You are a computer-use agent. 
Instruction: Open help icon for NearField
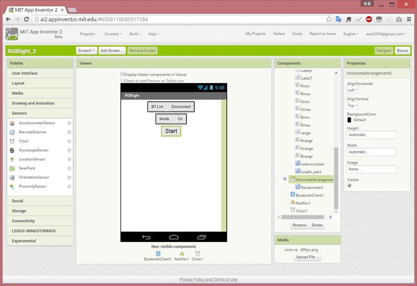pyautogui.click(x=69, y=168)
